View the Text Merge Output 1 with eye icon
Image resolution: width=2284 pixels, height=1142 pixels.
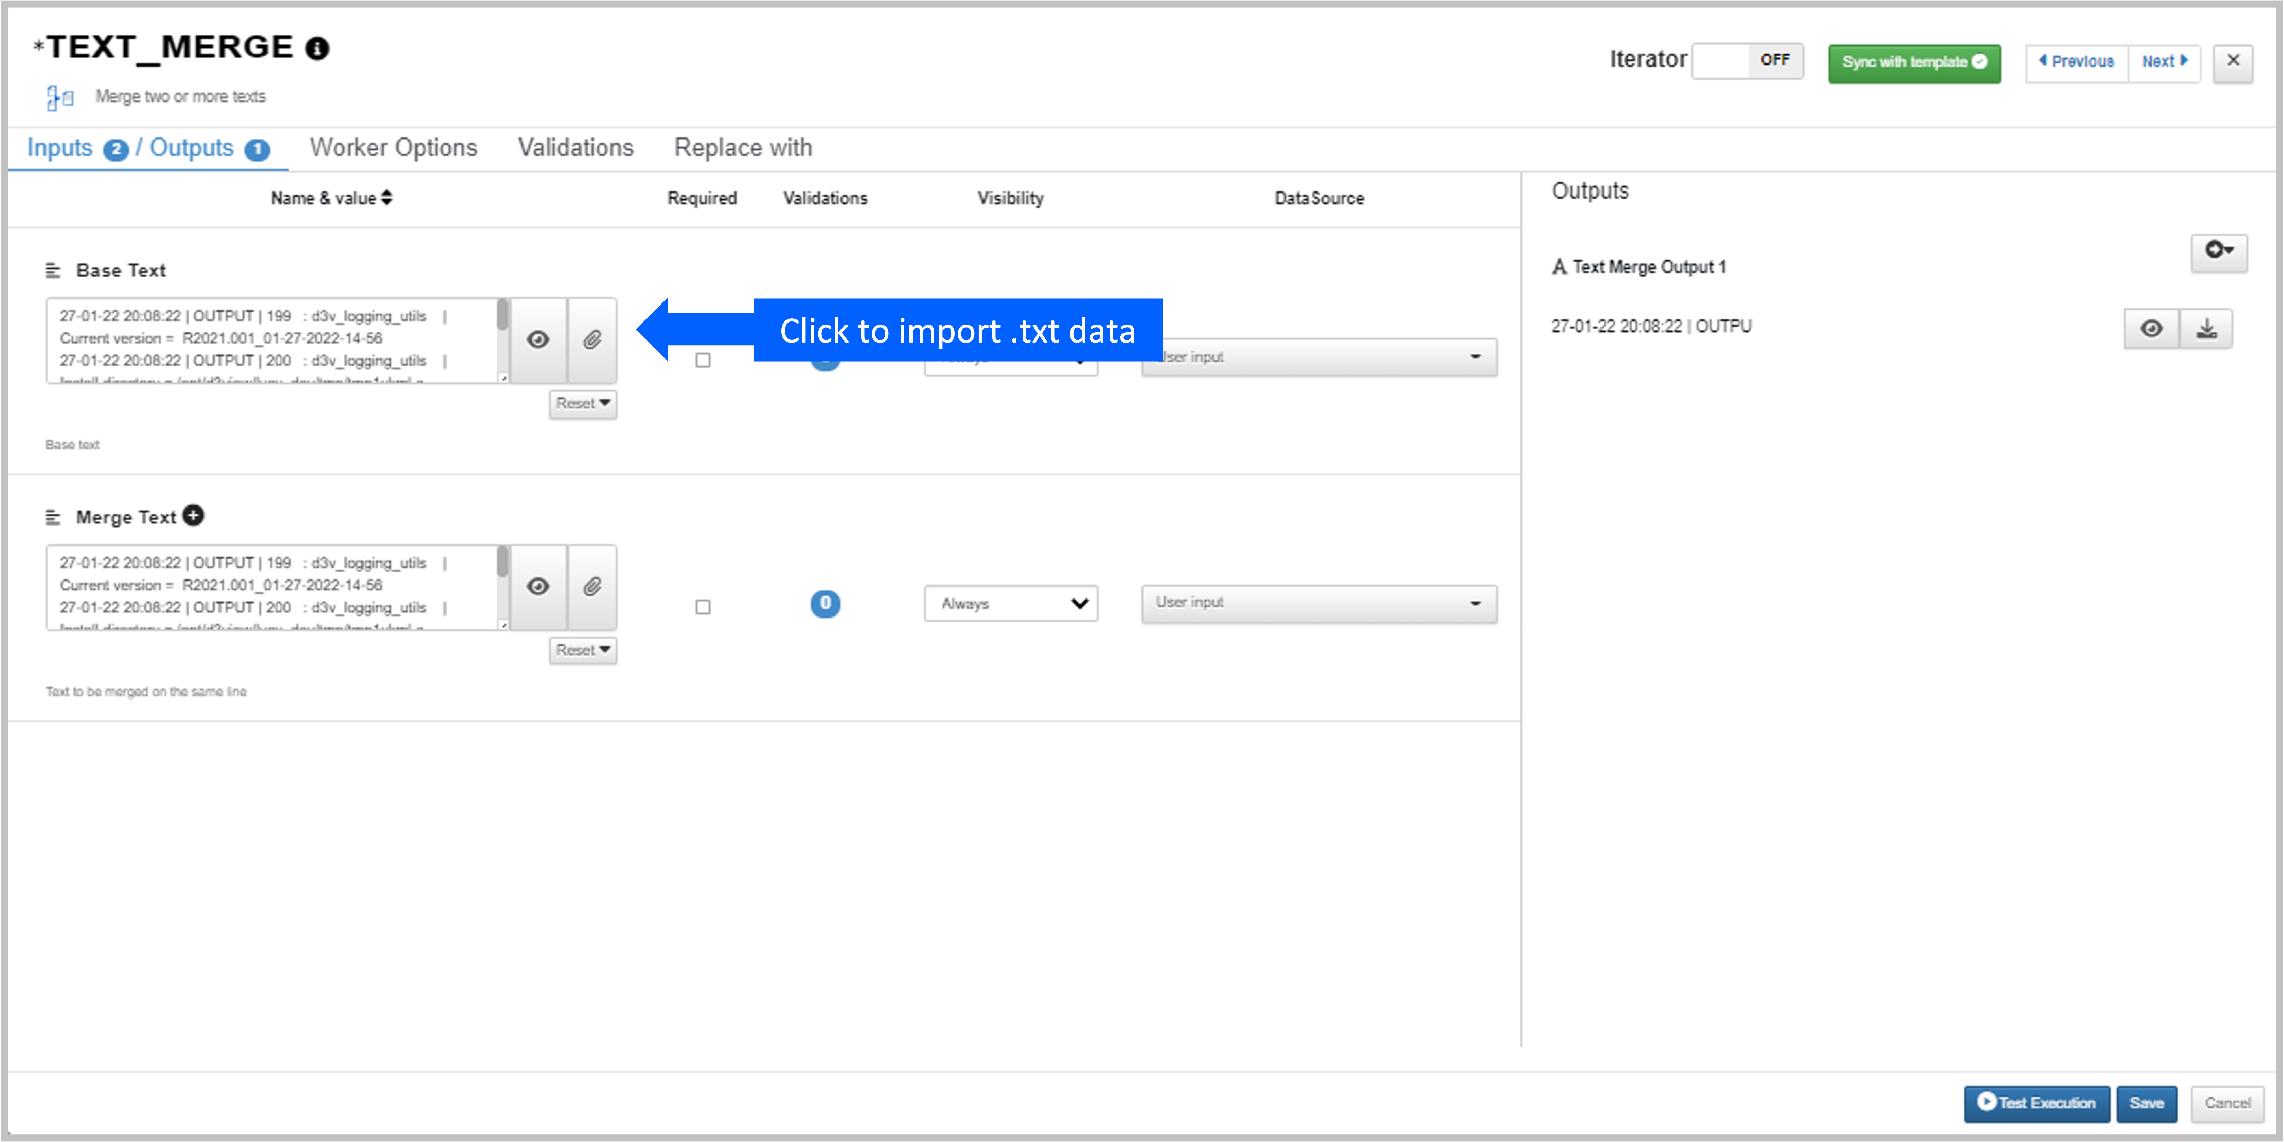pyautogui.click(x=2151, y=329)
